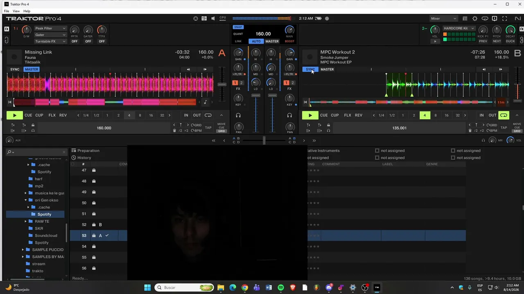Click the crossfader handle
This screenshot has width=524, height=294.
coord(264,140)
